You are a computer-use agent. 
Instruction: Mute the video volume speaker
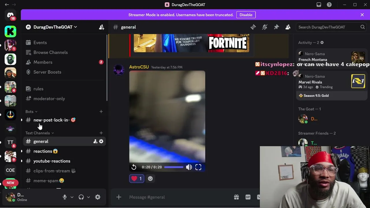(x=189, y=167)
